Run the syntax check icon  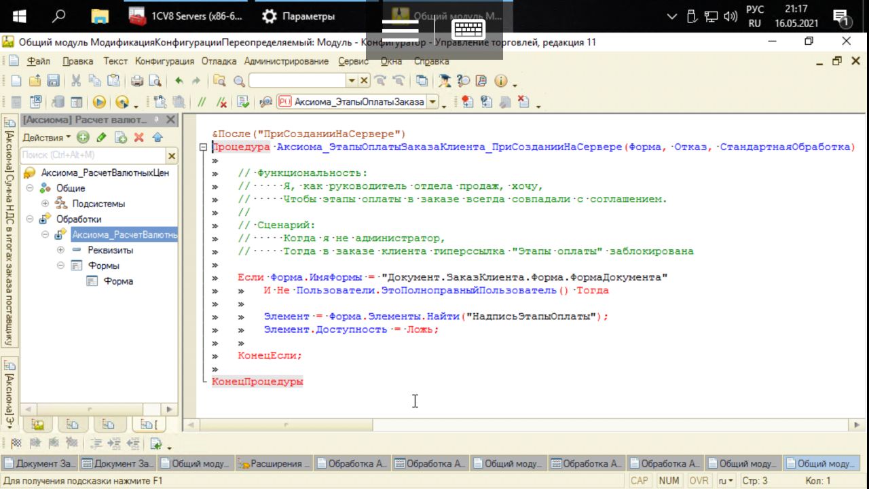point(243,102)
